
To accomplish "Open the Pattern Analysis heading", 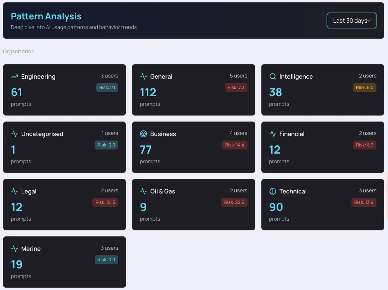I will click(46, 16).
